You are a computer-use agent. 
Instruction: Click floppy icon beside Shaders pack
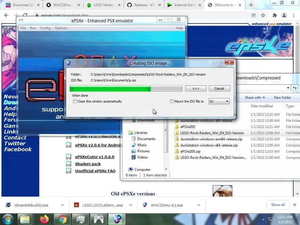68,164
